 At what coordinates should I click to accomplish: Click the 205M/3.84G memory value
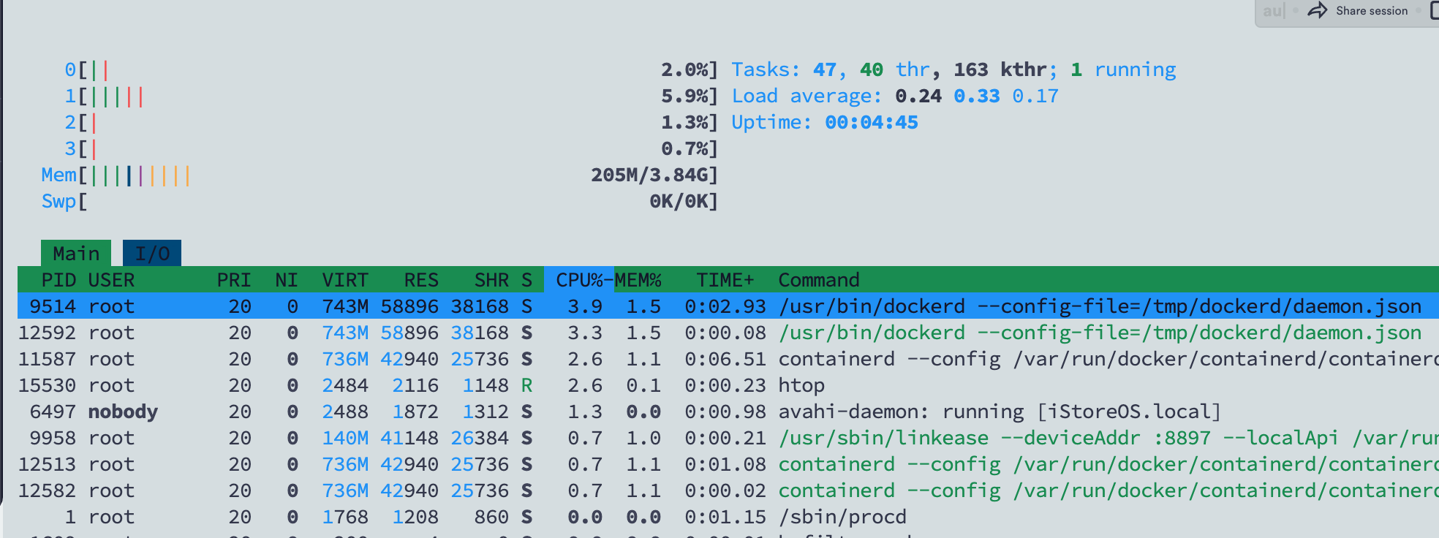point(649,175)
